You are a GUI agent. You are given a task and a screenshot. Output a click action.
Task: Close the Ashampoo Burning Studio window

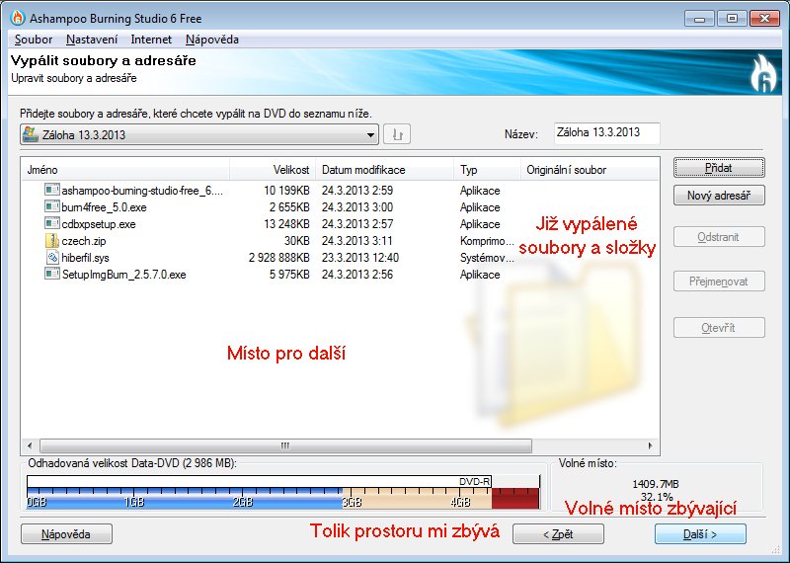[x=764, y=19]
